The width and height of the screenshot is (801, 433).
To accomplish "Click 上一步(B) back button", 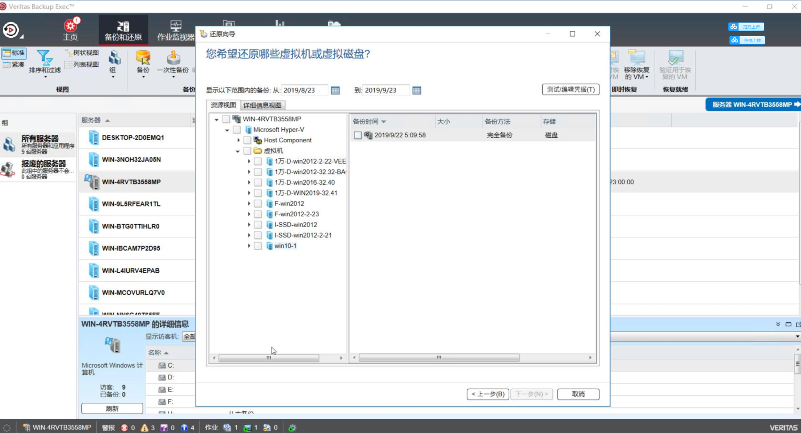I will [488, 394].
